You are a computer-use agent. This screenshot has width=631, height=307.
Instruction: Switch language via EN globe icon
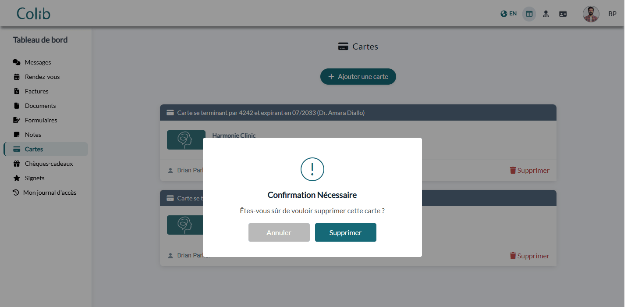[x=508, y=14]
